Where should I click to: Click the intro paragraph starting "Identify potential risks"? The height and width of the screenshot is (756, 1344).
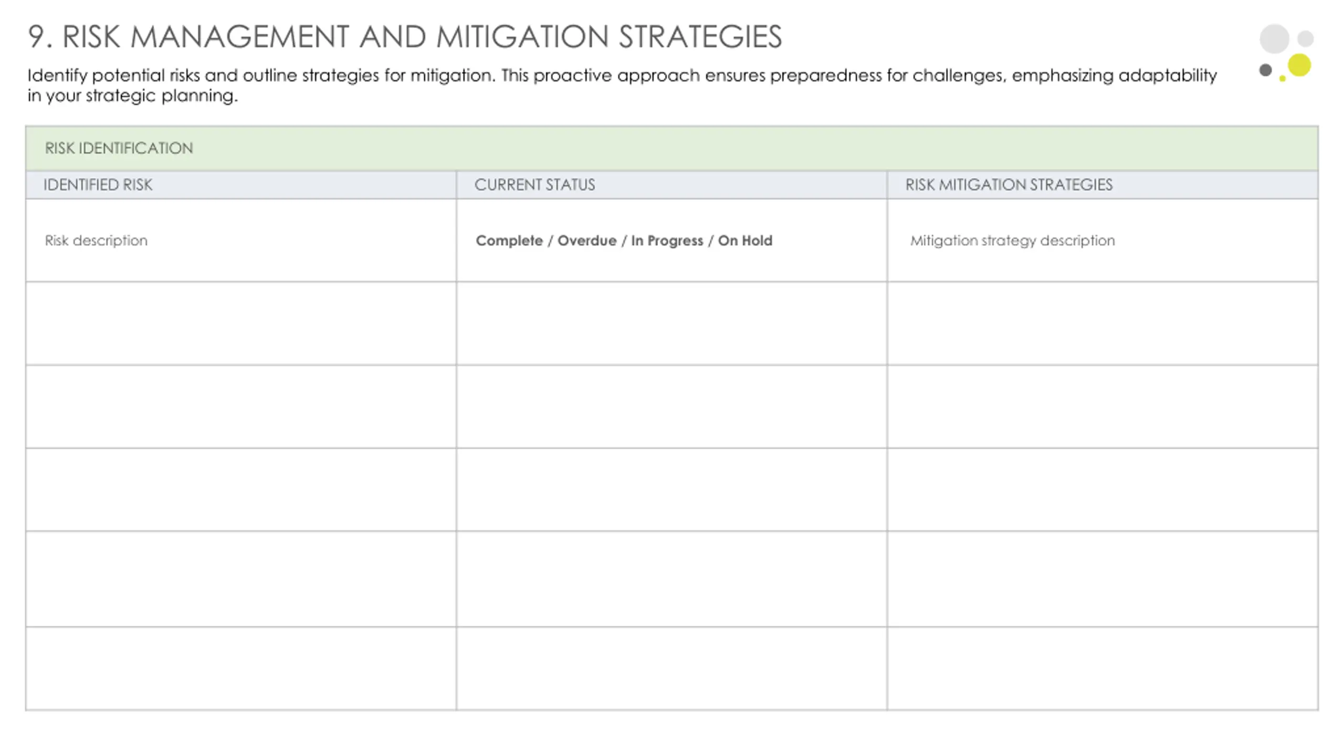click(622, 85)
